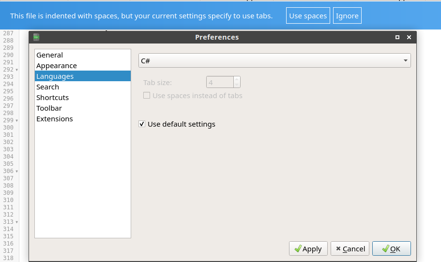Open the Toolbar preferences page
This screenshot has width=441, height=262.
click(x=83, y=108)
